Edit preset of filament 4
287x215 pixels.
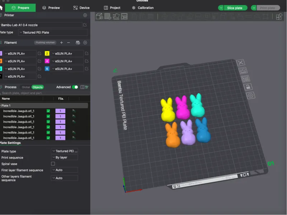click(86, 61)
